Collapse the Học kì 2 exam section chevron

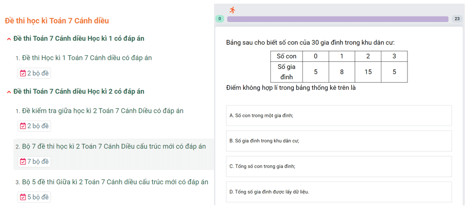(9, 92)
